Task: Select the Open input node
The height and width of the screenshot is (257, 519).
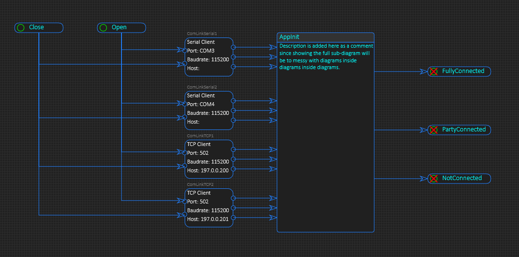Action: coord(121,28)
